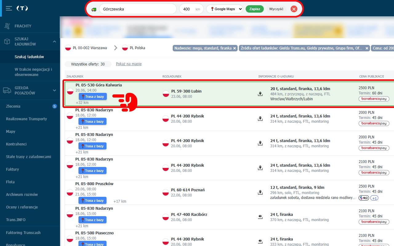The width and height of the screenshot is (394, 246).
Task: Click the green Zapisz button
Action: tap(255, 9)
